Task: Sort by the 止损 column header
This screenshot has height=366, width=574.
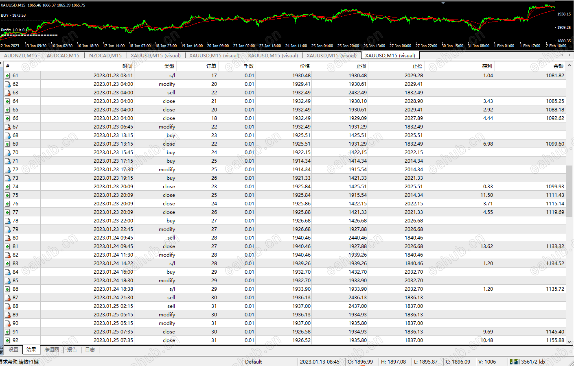Action: 340,66
